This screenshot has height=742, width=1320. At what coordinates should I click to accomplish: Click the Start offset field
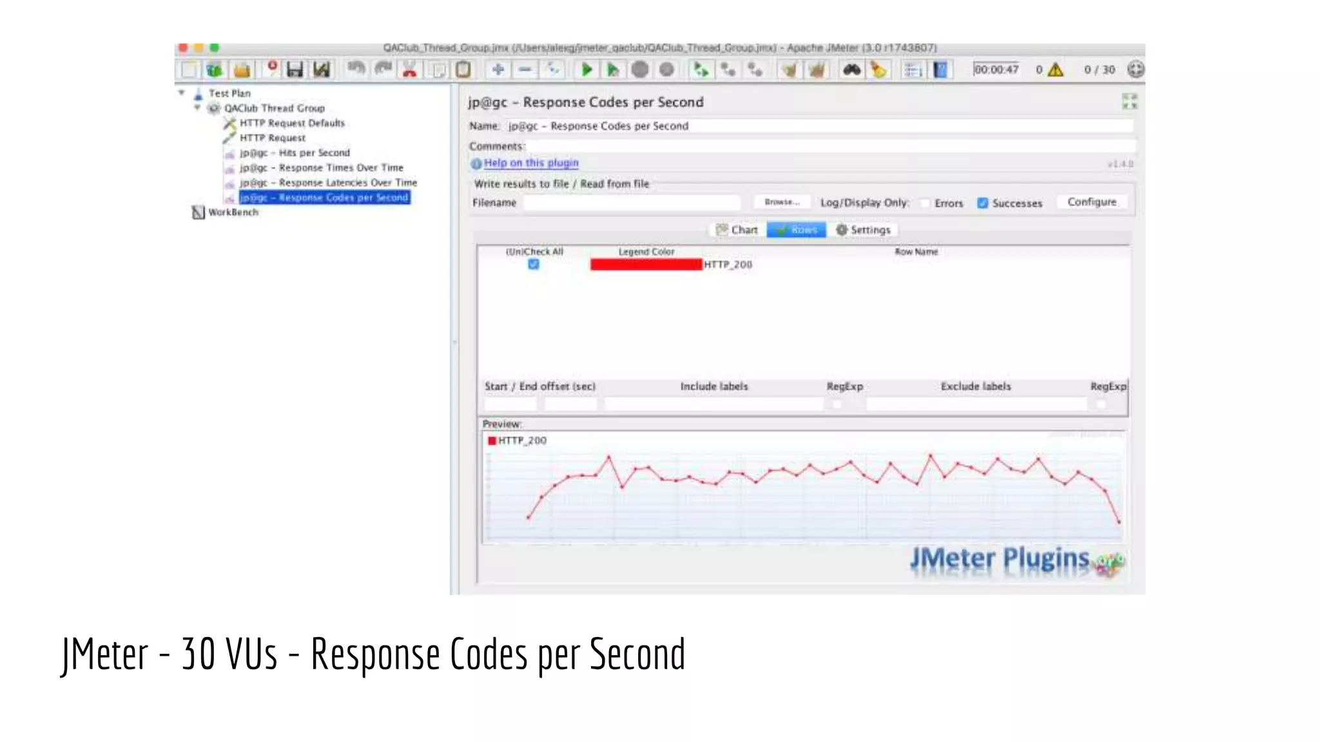[510, 404]
